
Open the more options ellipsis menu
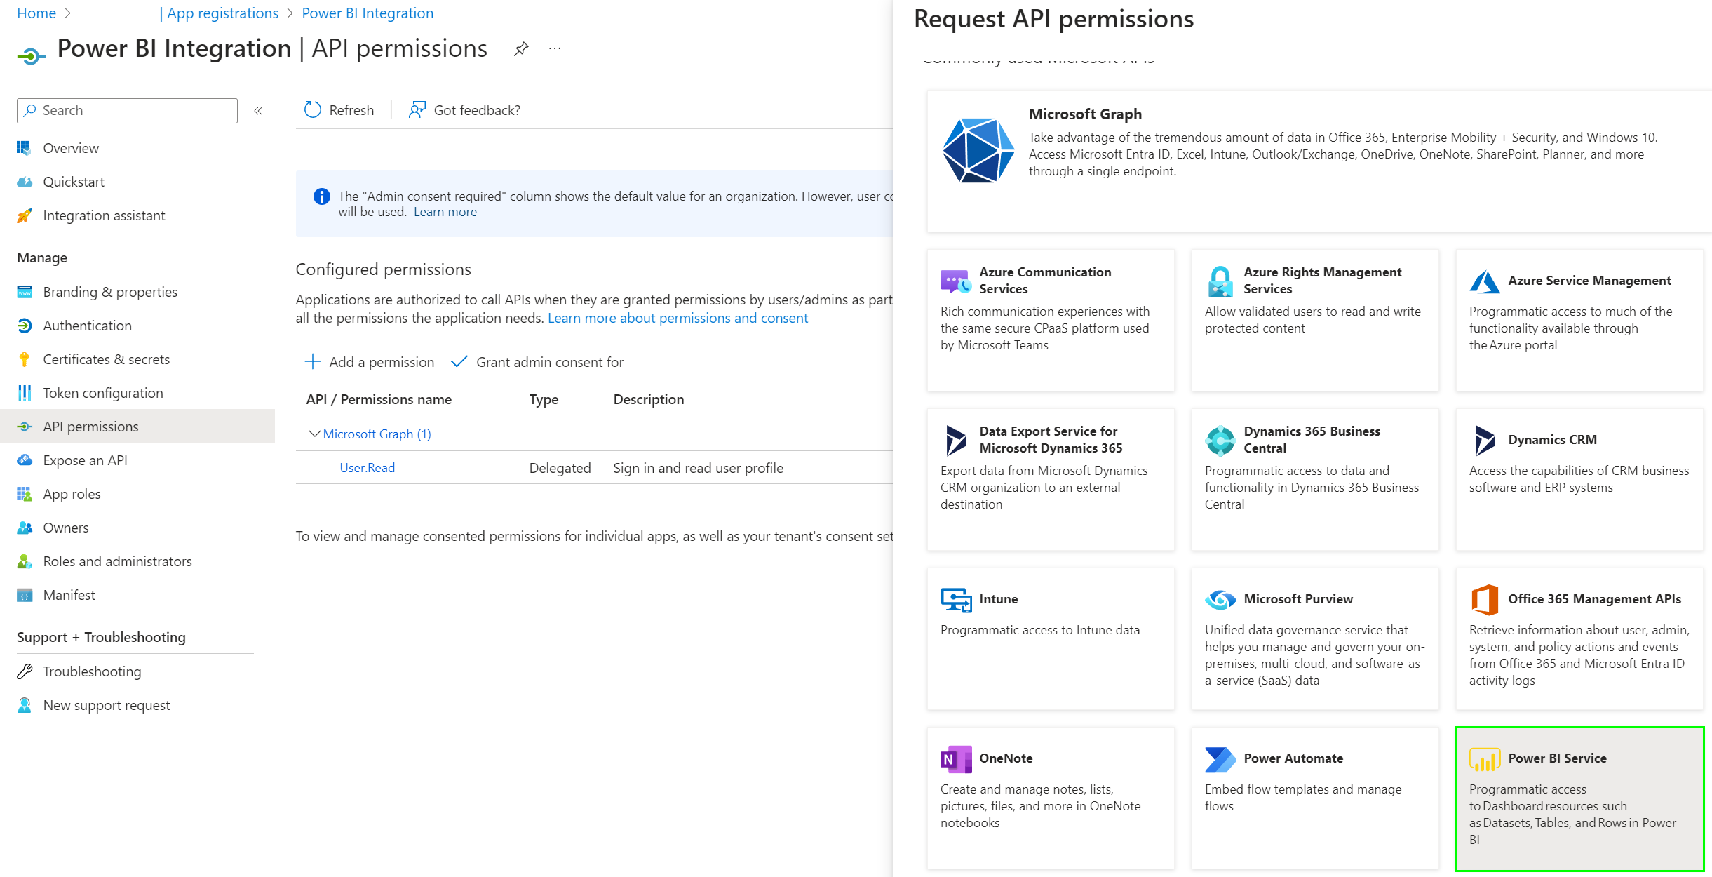pyautogui.click(x=555, y=48)
